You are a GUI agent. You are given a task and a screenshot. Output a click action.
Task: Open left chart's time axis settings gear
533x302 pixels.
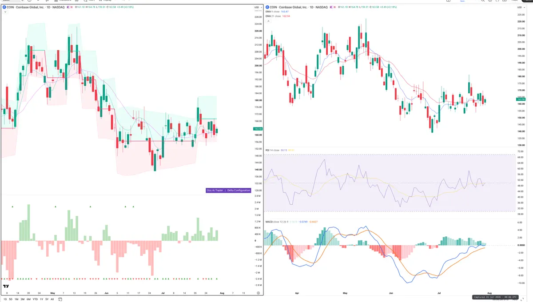[259, 293]
